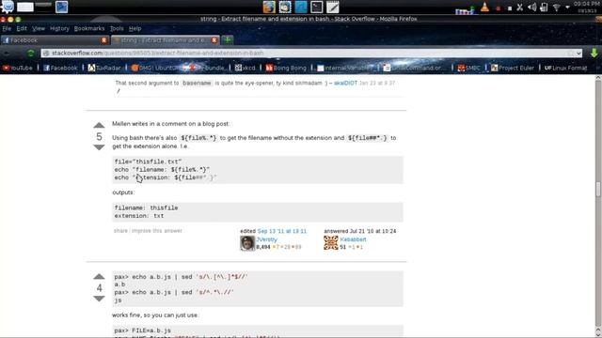The image size is (602, 338).
Task: Click the white square tray icon
Action: [510, 8]
